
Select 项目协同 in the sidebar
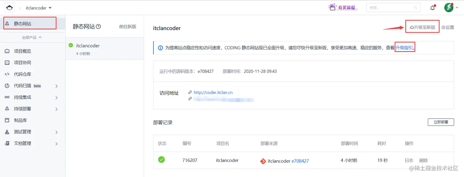(x=7, y=62)
